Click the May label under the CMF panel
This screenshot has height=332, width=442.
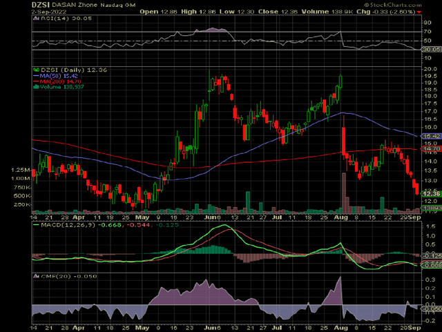pos(142,328)
